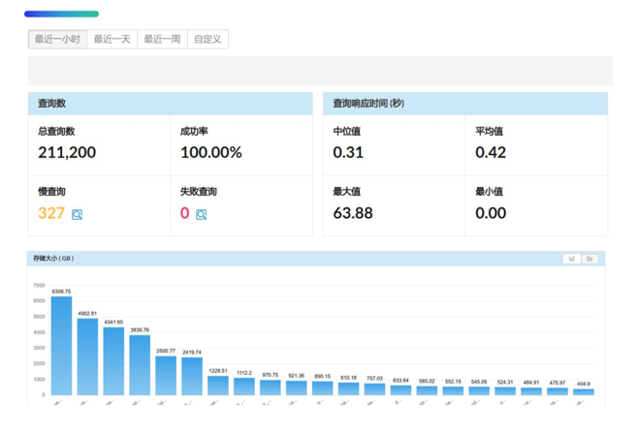Screen dimensions: 638x433
Task: Click the 1229.51 storage bar
Action: pyautogui.click(x=218, y=386)
